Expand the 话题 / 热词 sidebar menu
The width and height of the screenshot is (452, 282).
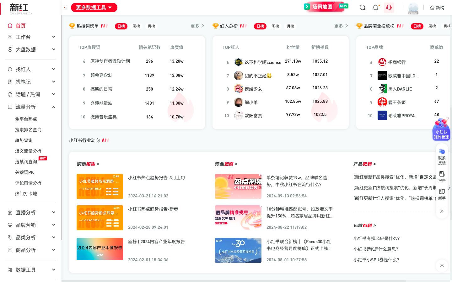(30, 94)
